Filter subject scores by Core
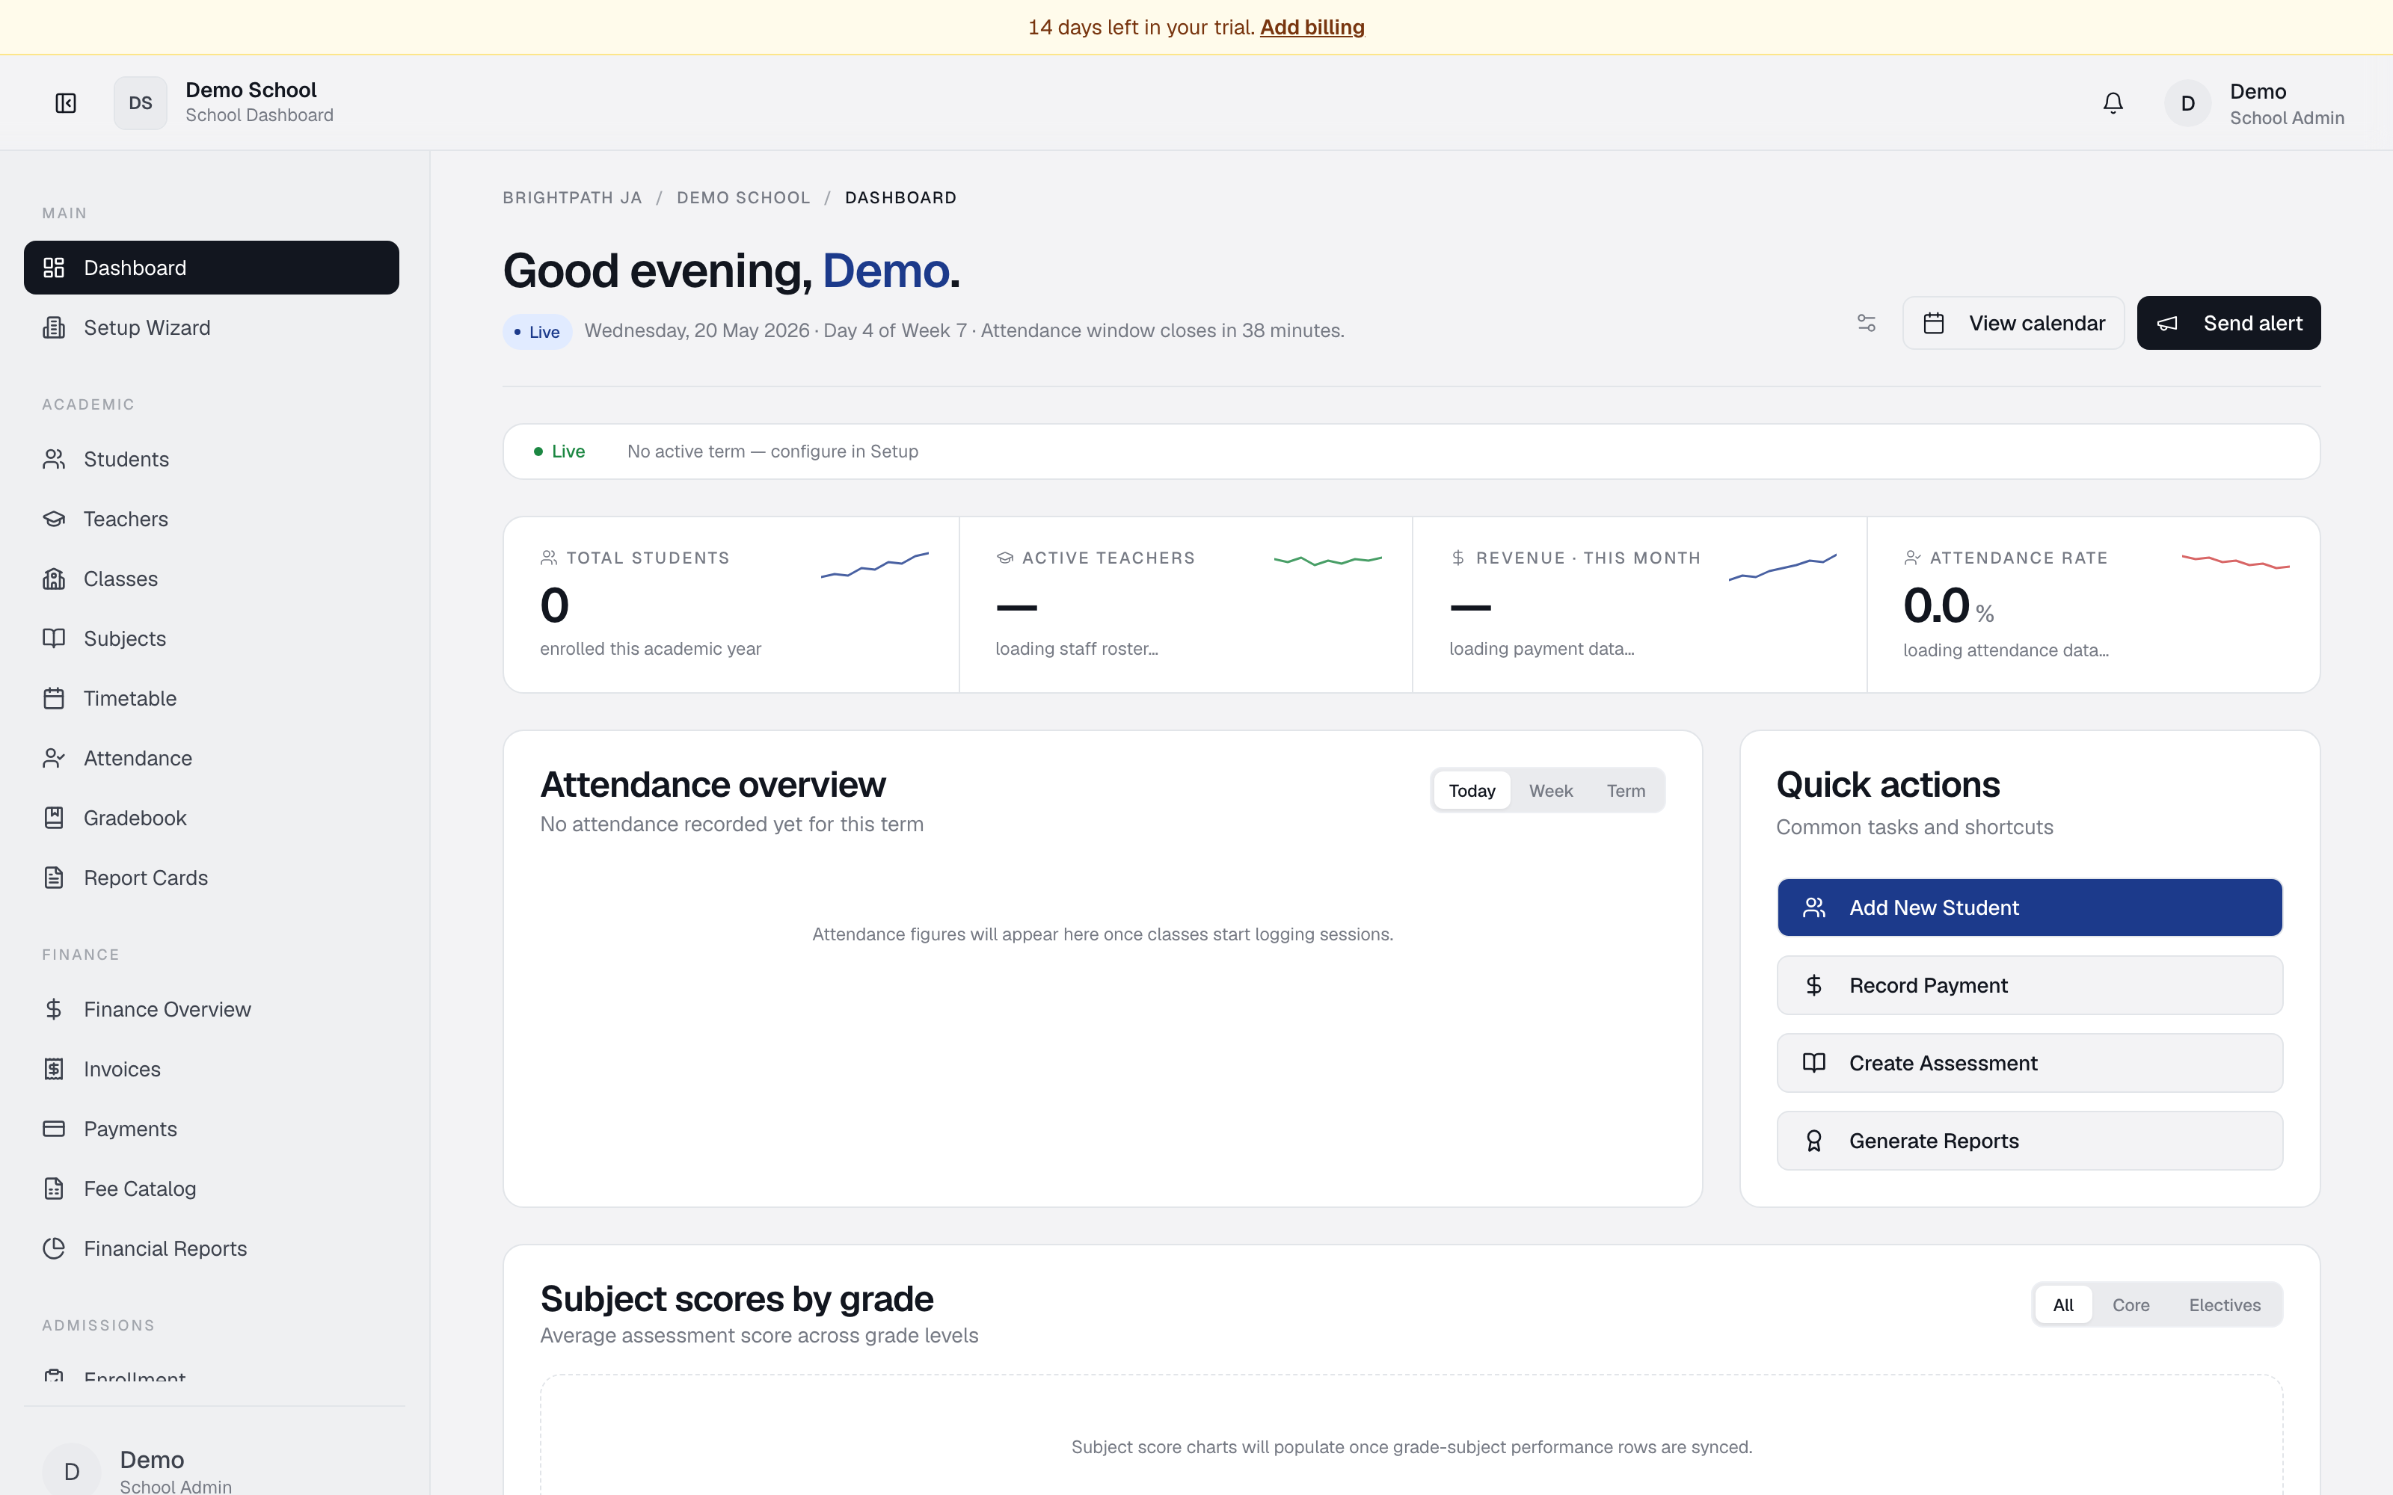This screenshot has width=2393, height=1495. (x=2130, y=1305)
